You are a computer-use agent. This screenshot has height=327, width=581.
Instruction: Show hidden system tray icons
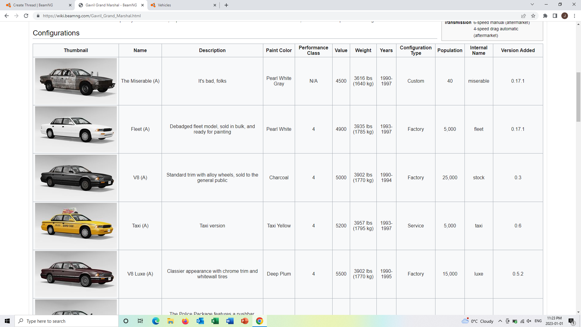click(500, 321)
